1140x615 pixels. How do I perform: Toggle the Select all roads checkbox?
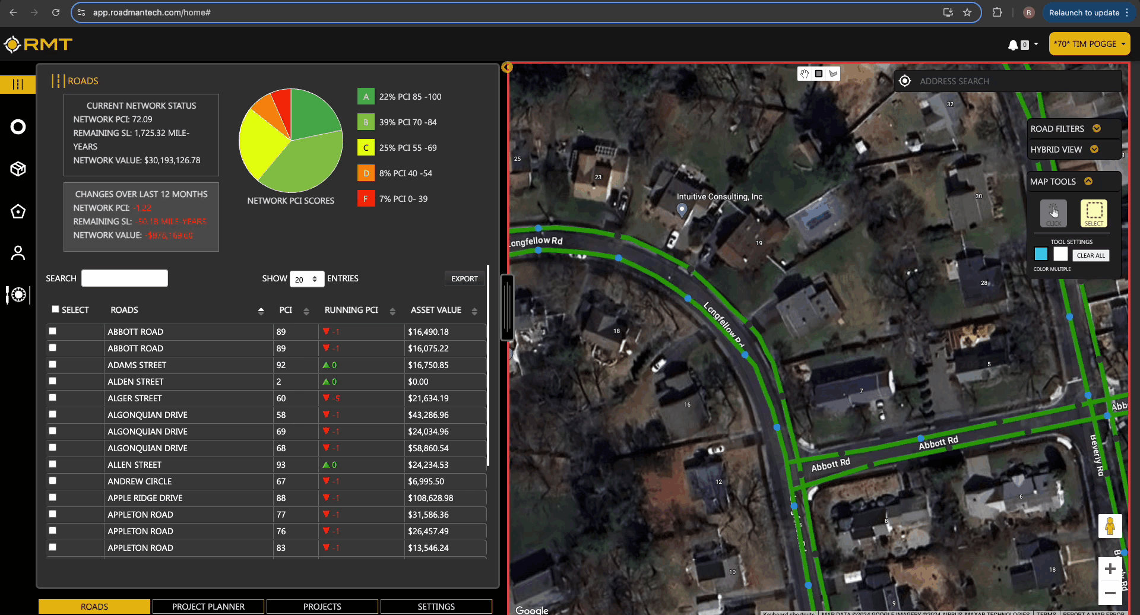(55, 309)
